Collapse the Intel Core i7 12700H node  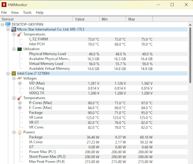pos(8,73)
